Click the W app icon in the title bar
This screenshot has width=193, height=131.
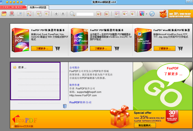click(x=1, y=2)
